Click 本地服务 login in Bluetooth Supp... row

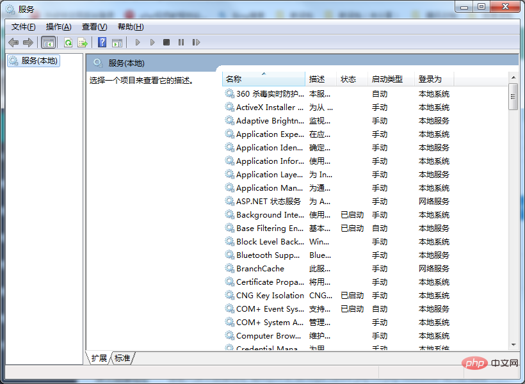[434, 255]
